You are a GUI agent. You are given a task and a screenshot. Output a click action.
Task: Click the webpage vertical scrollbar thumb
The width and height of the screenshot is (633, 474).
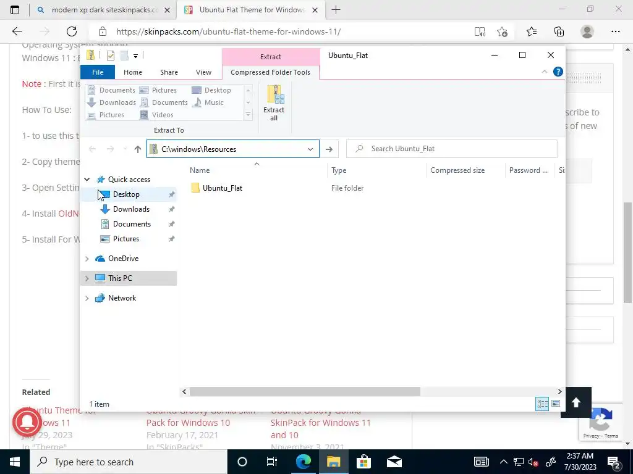(628, 252)
